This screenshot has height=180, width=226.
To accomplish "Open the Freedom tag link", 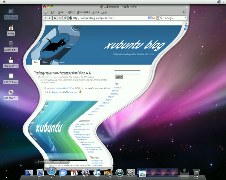I will pyautogui.click(x=116, y=88).
